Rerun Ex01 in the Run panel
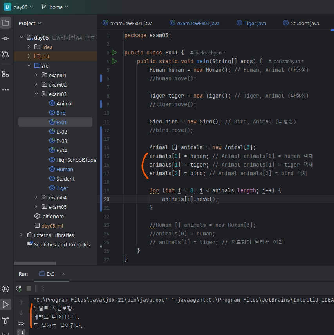This screenshot has width=334, height=335. pyautogui.click(x=18, y=288)
